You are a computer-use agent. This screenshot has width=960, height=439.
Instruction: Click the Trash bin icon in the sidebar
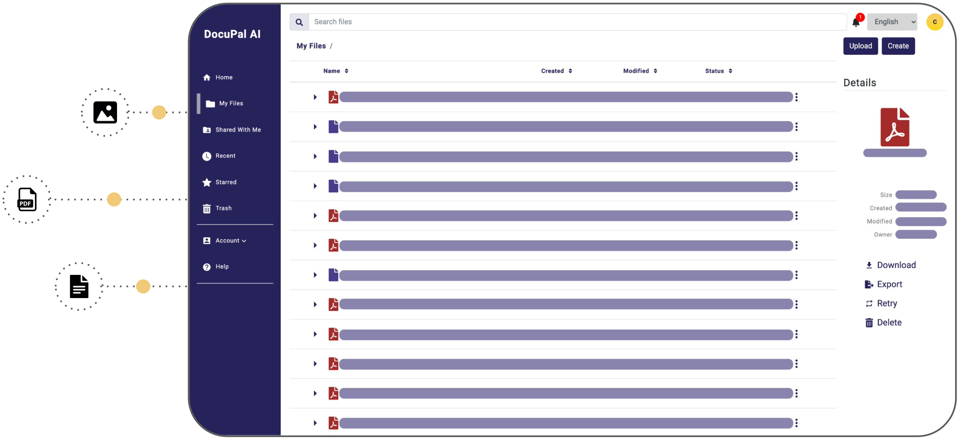tap(207, 208)
